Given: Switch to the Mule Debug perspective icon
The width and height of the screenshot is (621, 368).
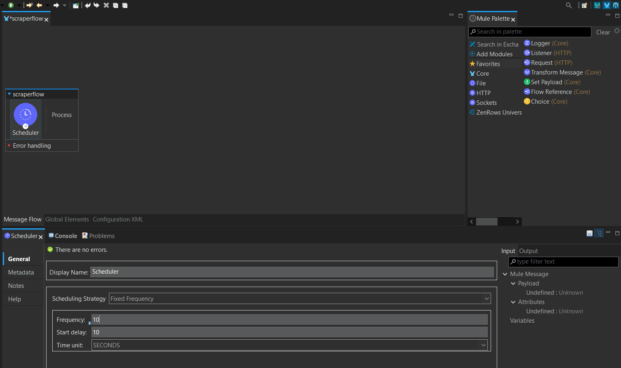Looking at the screenshot, I should [597, 5].
